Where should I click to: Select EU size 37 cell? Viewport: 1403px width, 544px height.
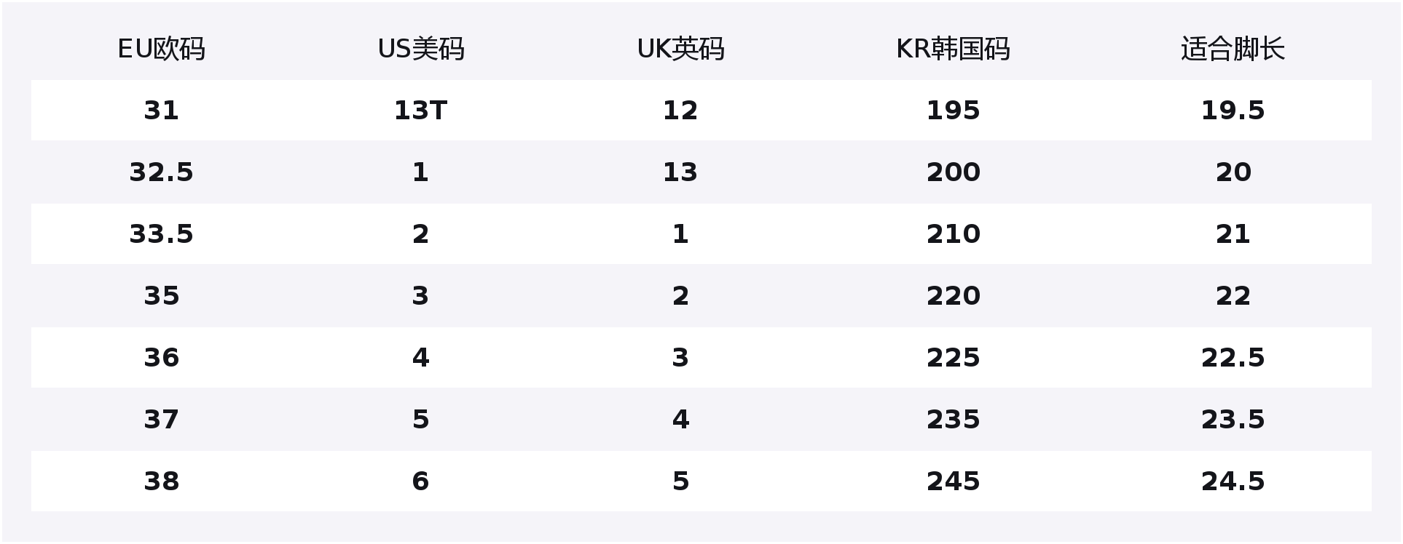pos(161,420)
